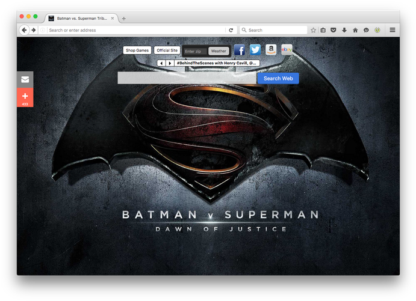Viewport: 416px width, 301px height.
Task: Click the site info icon in address bar
Action: click(43, 30)
